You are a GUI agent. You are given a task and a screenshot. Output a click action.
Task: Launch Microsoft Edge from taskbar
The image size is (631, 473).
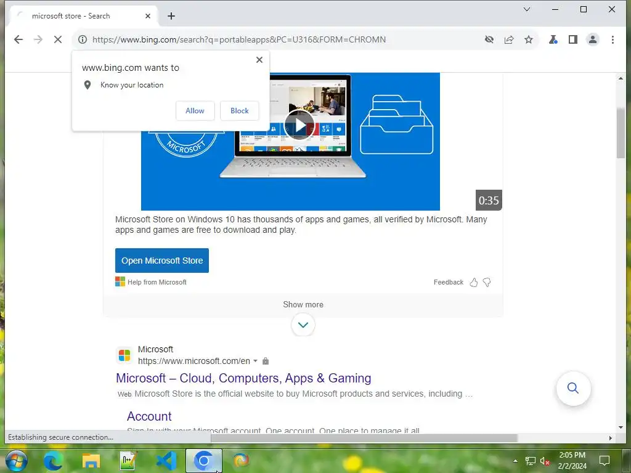(53, 461)
